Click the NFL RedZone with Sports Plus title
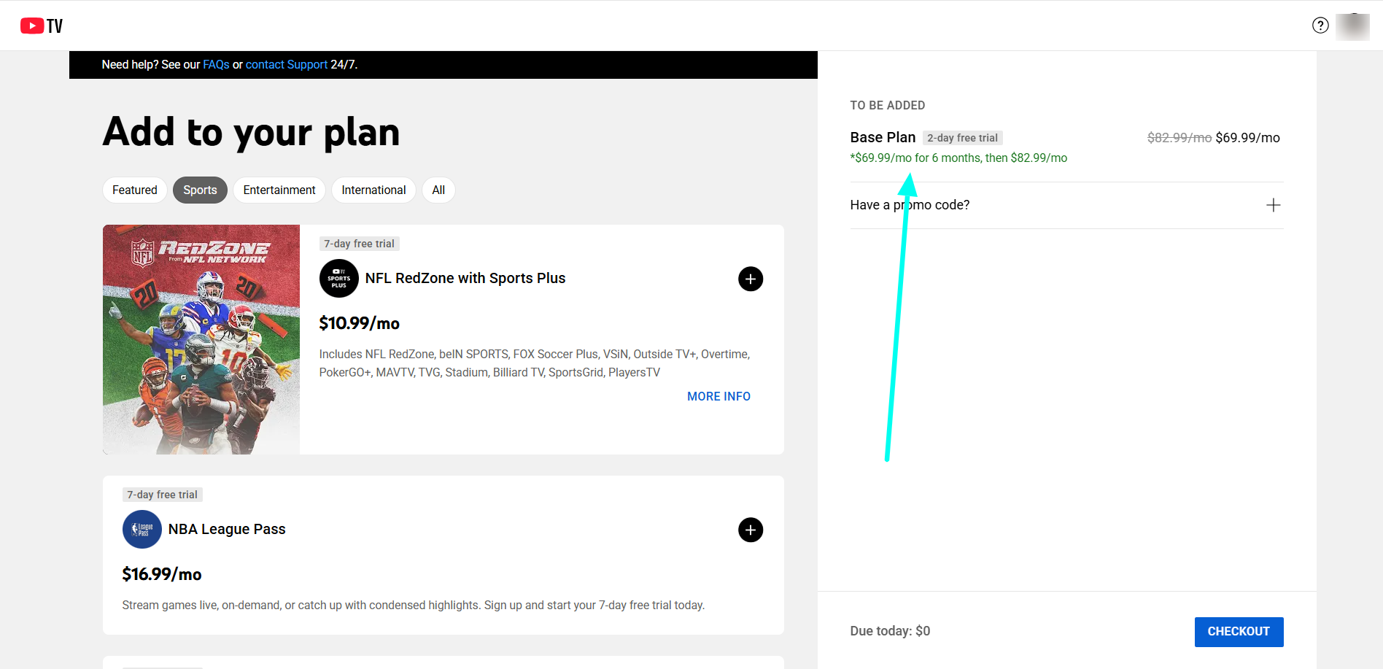This screenshot has height=669, width=1383. [x=465, y=279]
